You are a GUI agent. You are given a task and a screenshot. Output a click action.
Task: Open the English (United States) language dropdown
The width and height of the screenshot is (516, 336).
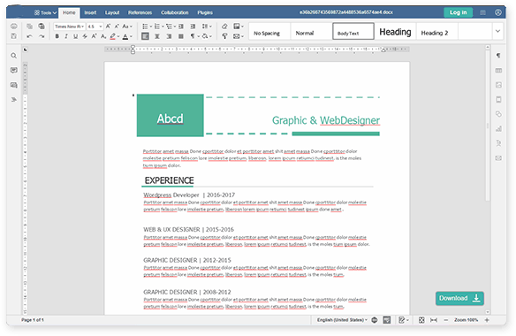point(342,320)
